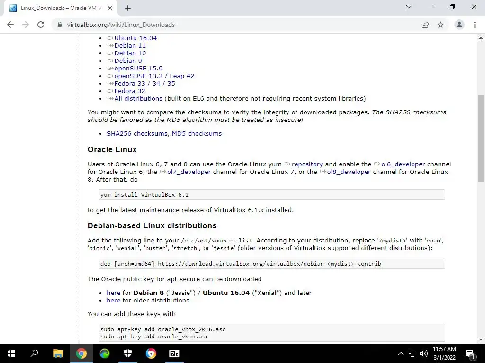Open the taskbar clock and date
The width and height of the screenshot is (485, 363).
444,354
